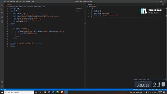
Task: Open the recorder Effects menu
Action: 140,79
